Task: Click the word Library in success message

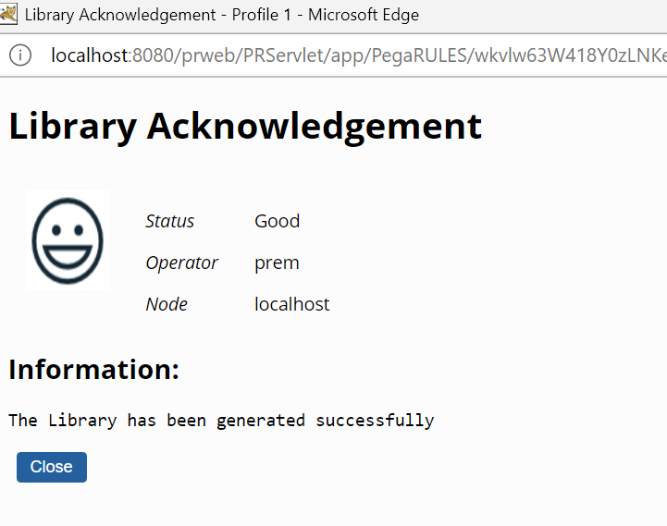Action: (x=82, y=421)
